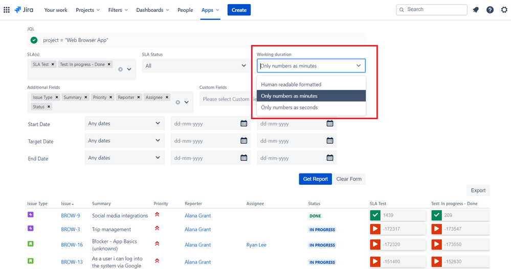Click the Create button

click(239, 10)
